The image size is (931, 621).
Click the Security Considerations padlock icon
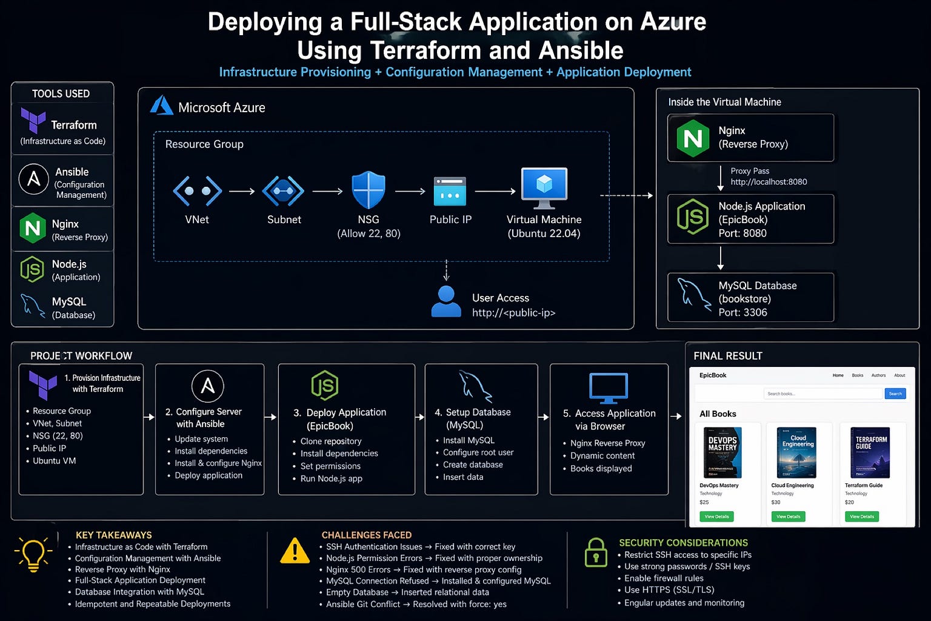pos(596,552)
